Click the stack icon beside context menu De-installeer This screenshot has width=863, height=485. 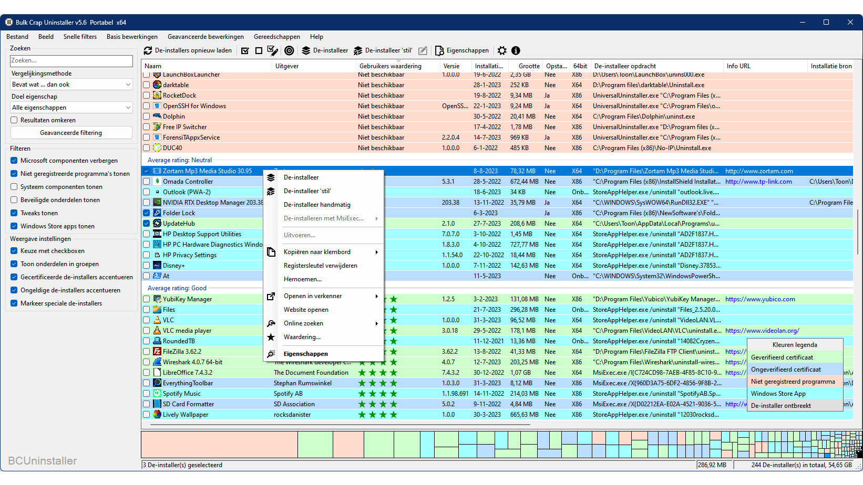pyautogui.click(x=271, y=177)
